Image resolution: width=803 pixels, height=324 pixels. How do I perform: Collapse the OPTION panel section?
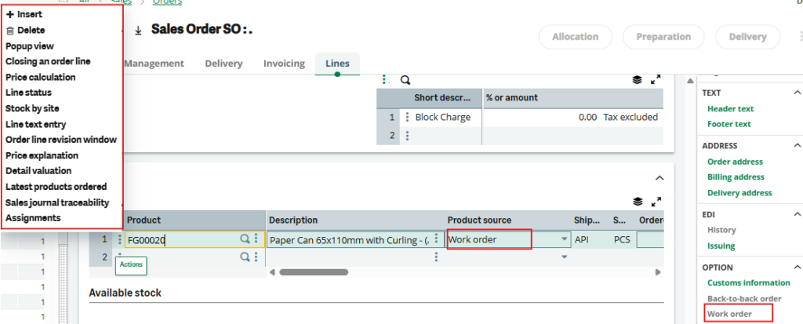pyautogui.click(x=797, y=267)
